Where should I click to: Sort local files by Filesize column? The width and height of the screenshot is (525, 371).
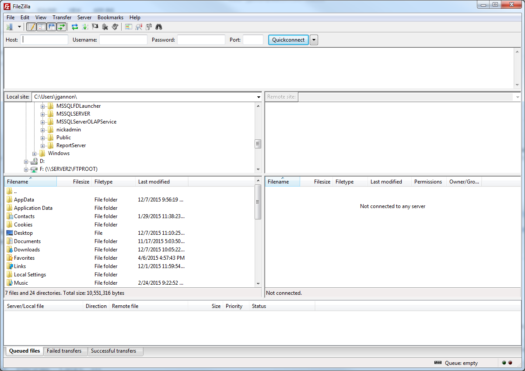[x=74, y=182]
